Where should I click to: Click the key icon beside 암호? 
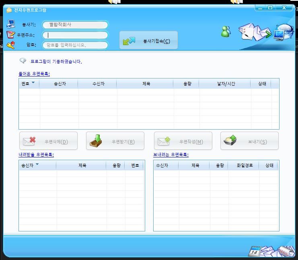pyautogui.click(x=11, y=45)
